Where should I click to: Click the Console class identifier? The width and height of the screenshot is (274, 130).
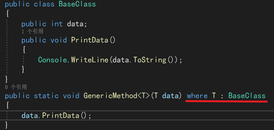click(52, 59)
